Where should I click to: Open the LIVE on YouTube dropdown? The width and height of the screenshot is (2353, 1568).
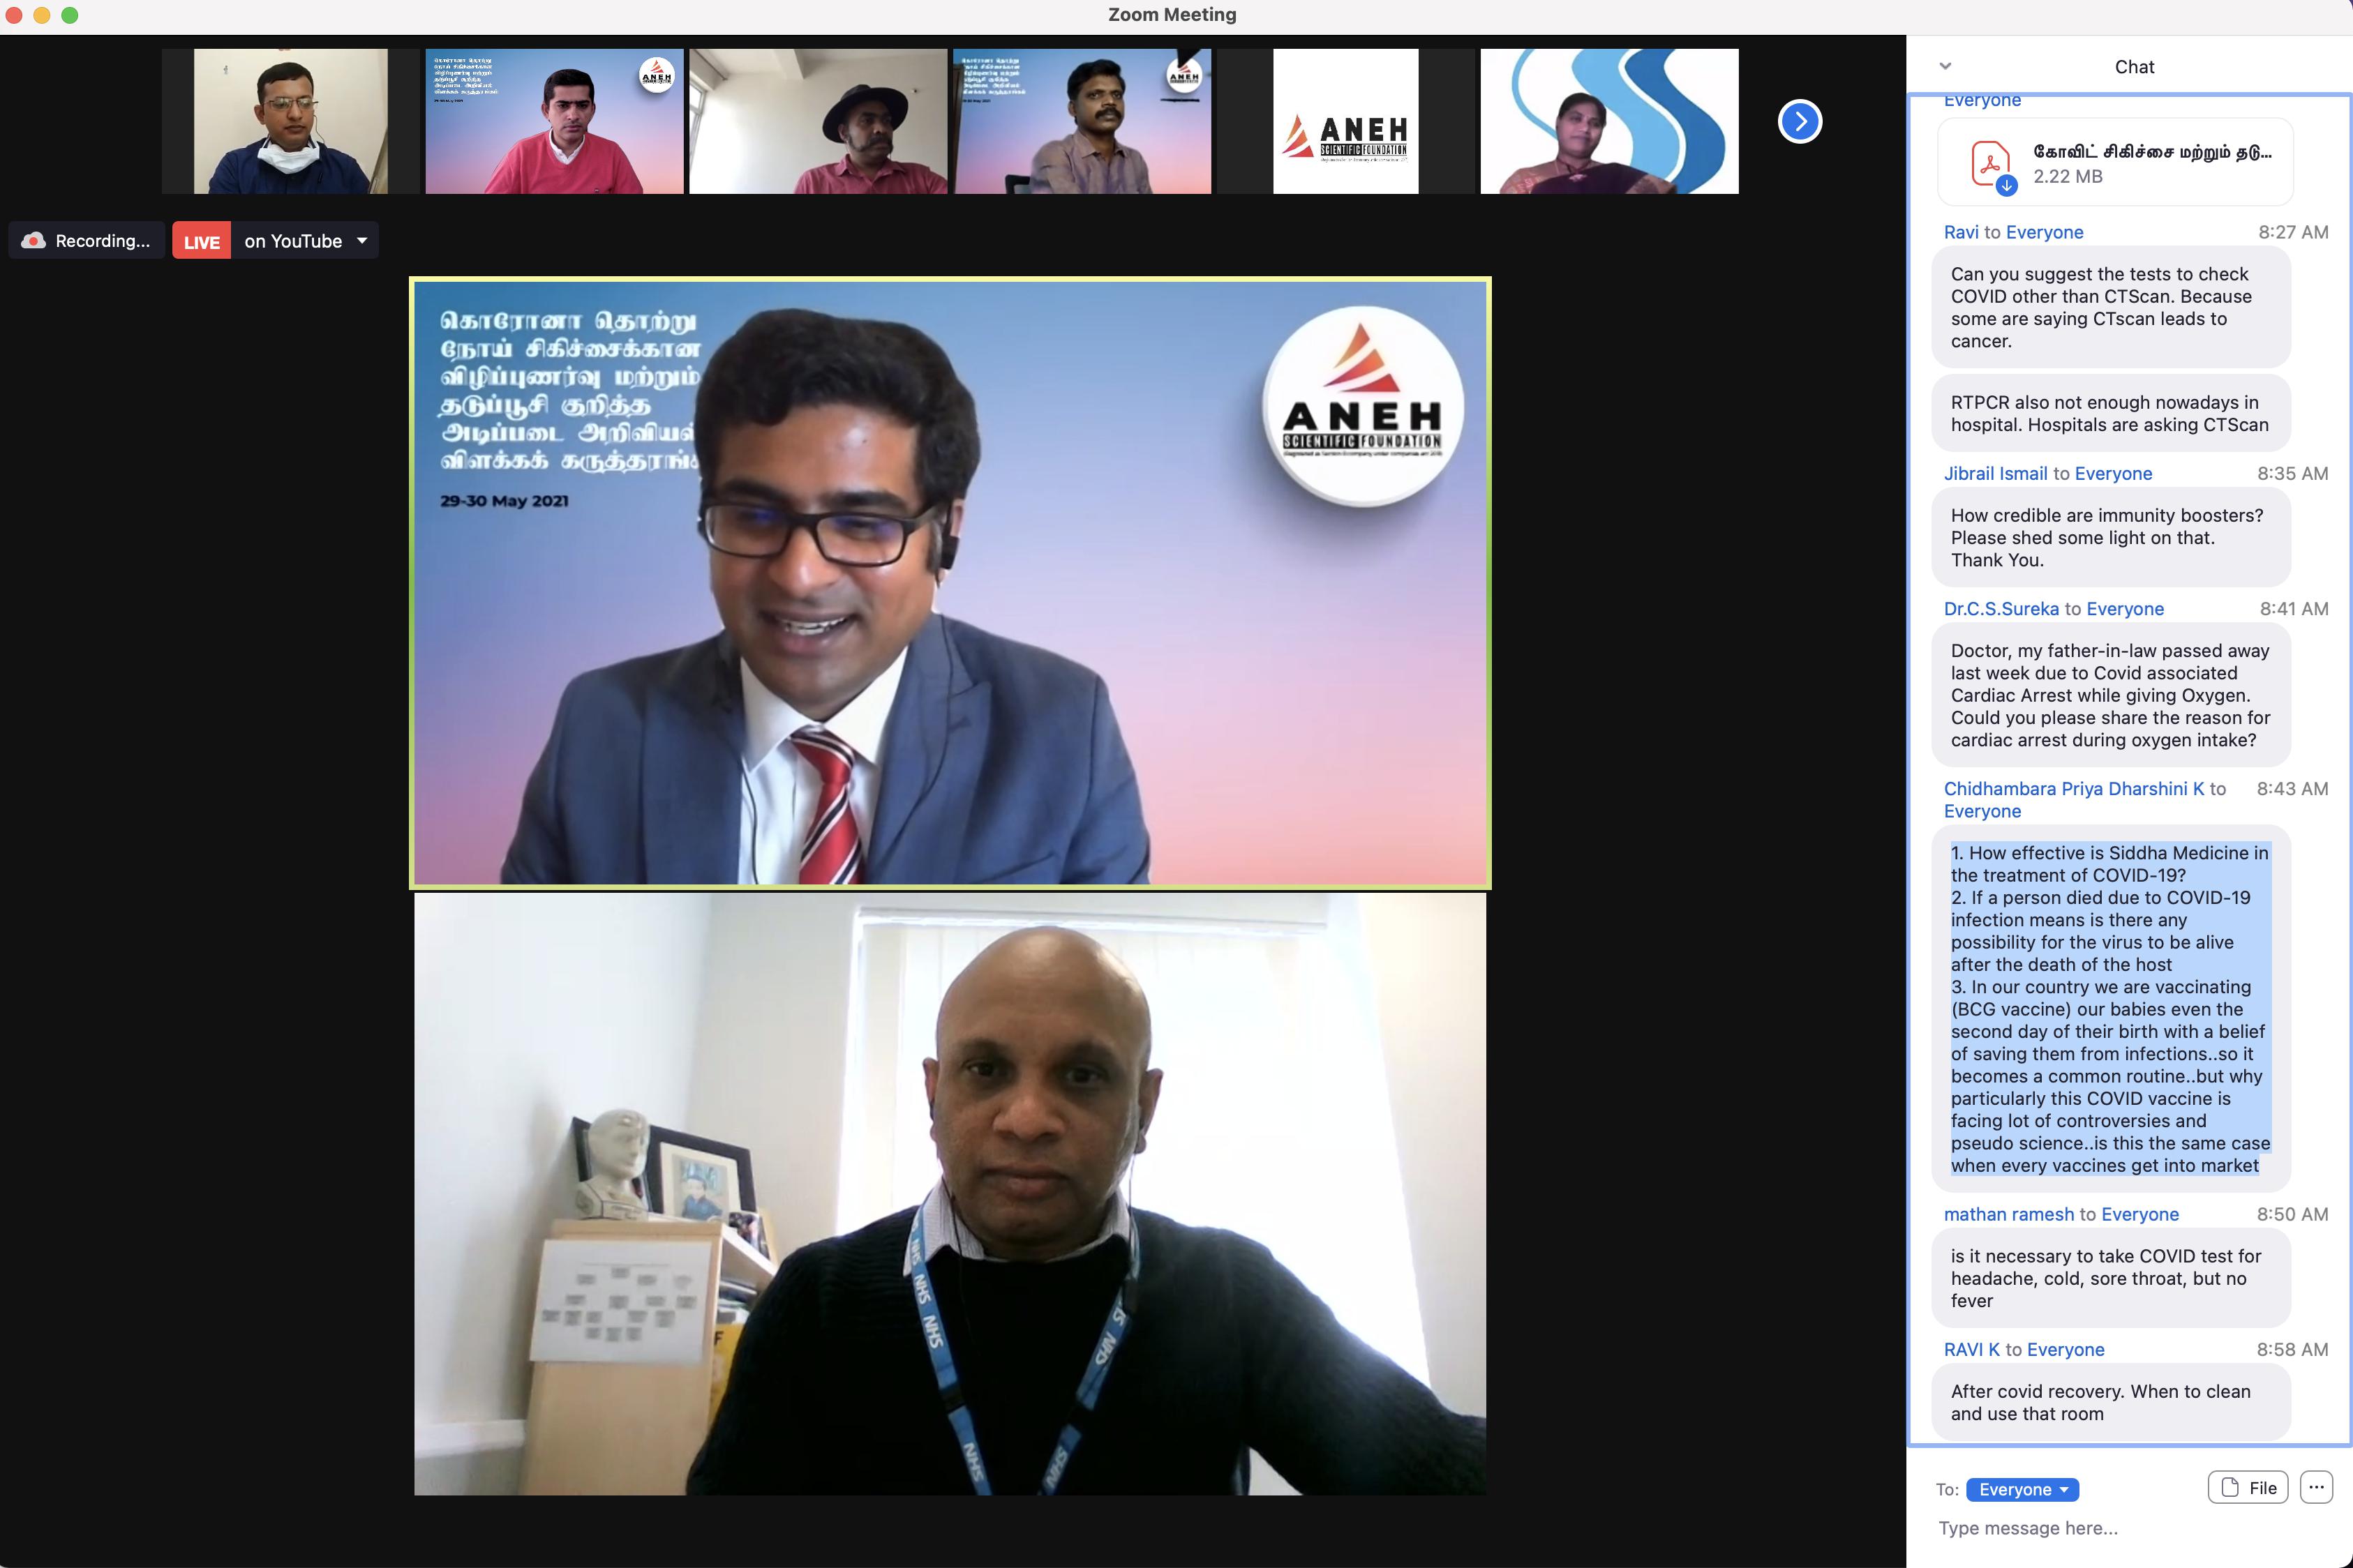pyautogui.click(x=362, y=241)
